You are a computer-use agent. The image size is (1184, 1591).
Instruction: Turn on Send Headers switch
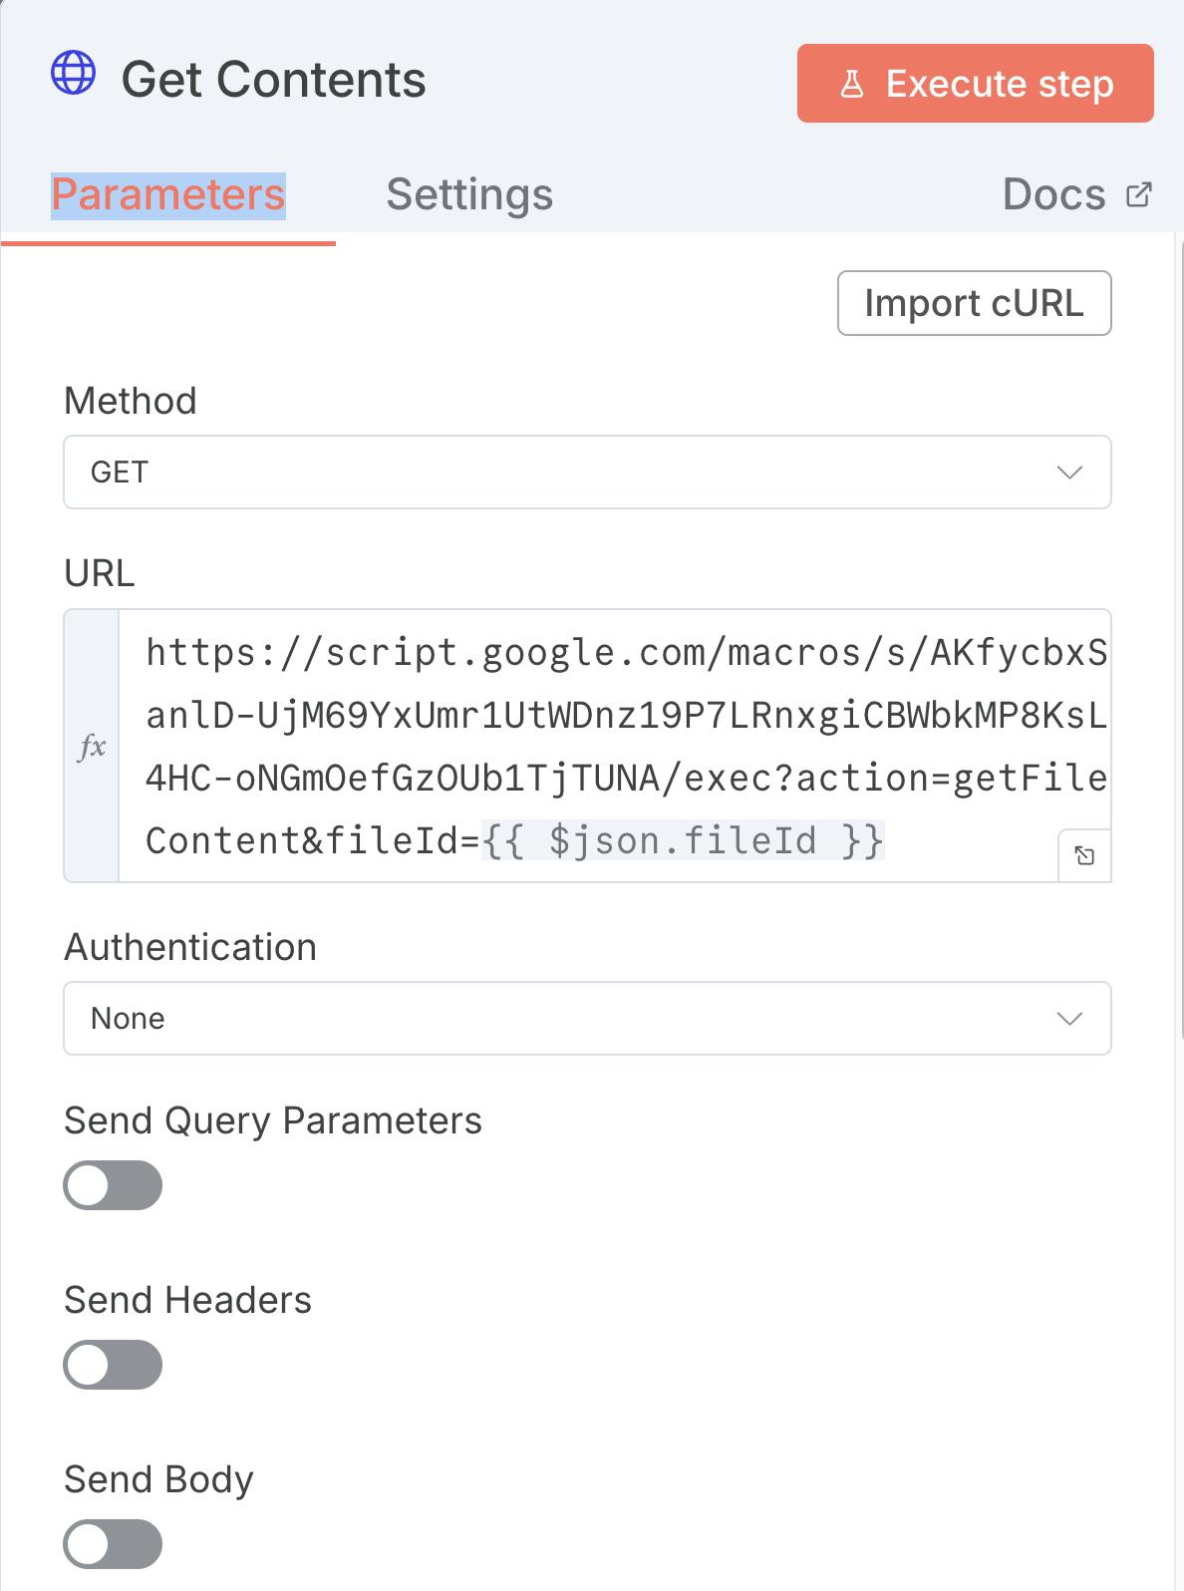coord(113,1365)
